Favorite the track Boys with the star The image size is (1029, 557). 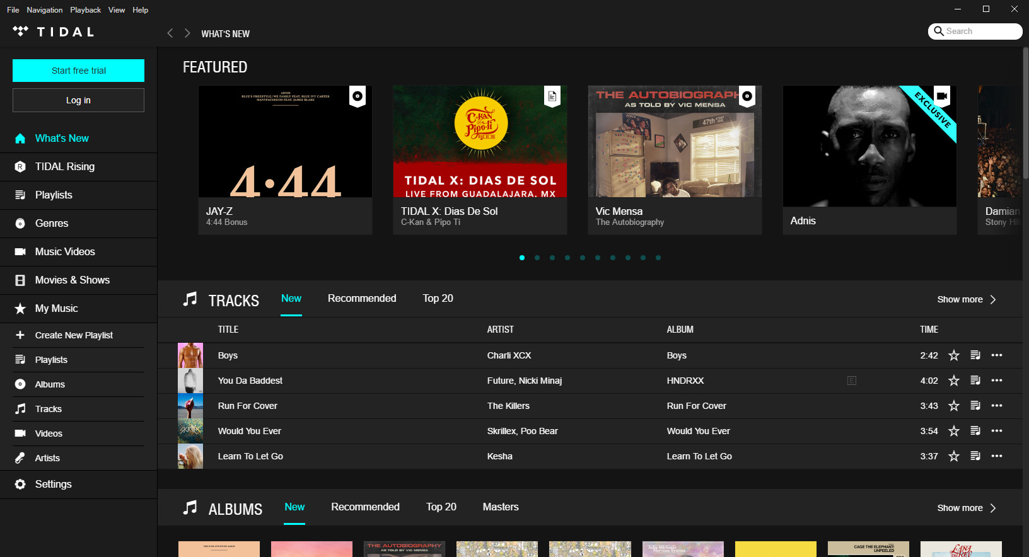[954, 355]
